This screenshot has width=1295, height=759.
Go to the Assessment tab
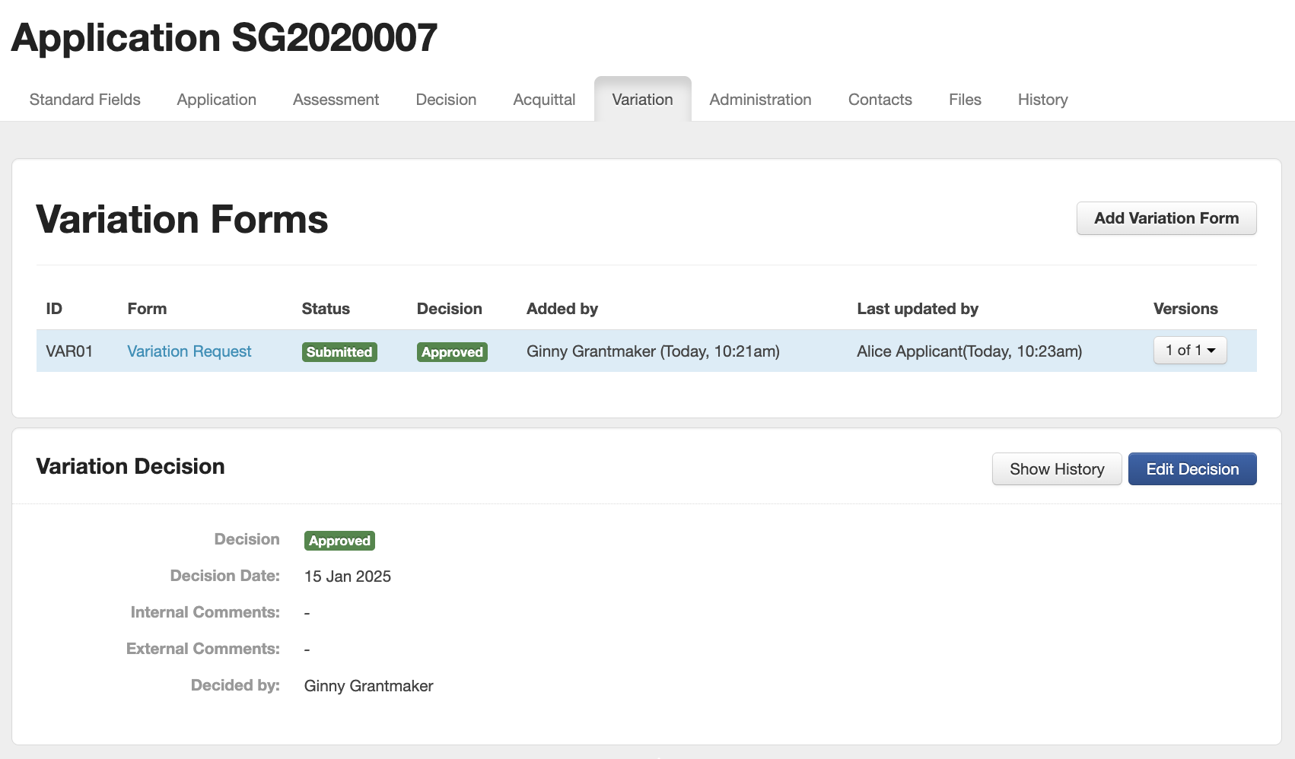tap(336, 100)
